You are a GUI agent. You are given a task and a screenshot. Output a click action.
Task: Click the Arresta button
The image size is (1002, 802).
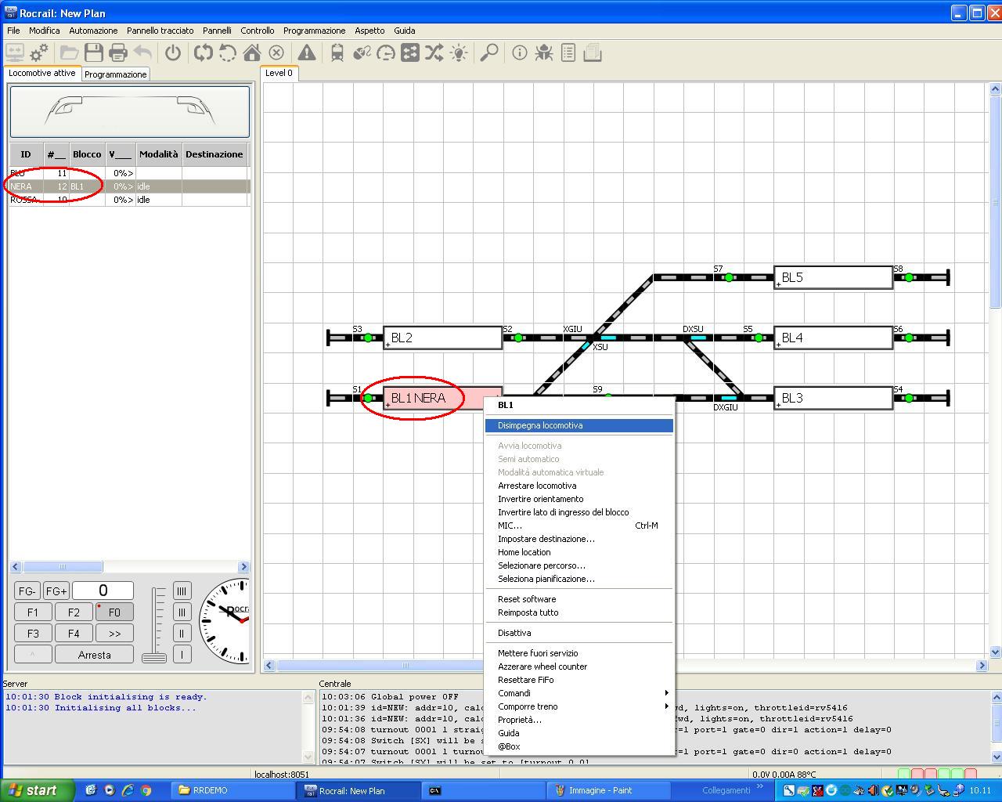point(94,655)
